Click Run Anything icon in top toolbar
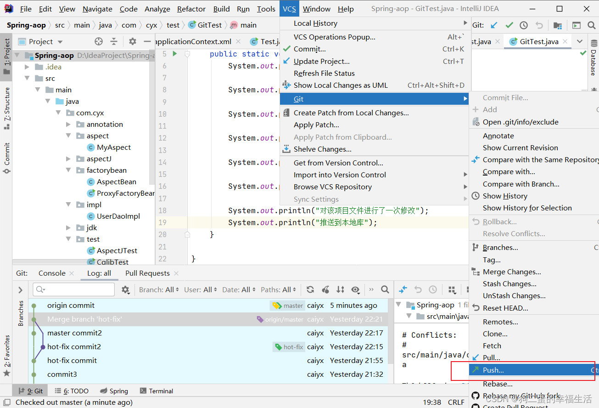 (x=577, y=25)
